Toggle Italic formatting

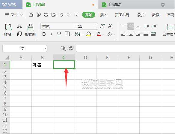coord(52,34)
